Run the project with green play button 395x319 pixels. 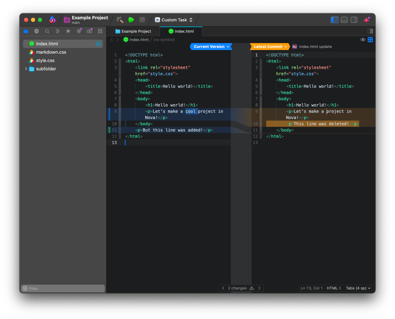131,20
